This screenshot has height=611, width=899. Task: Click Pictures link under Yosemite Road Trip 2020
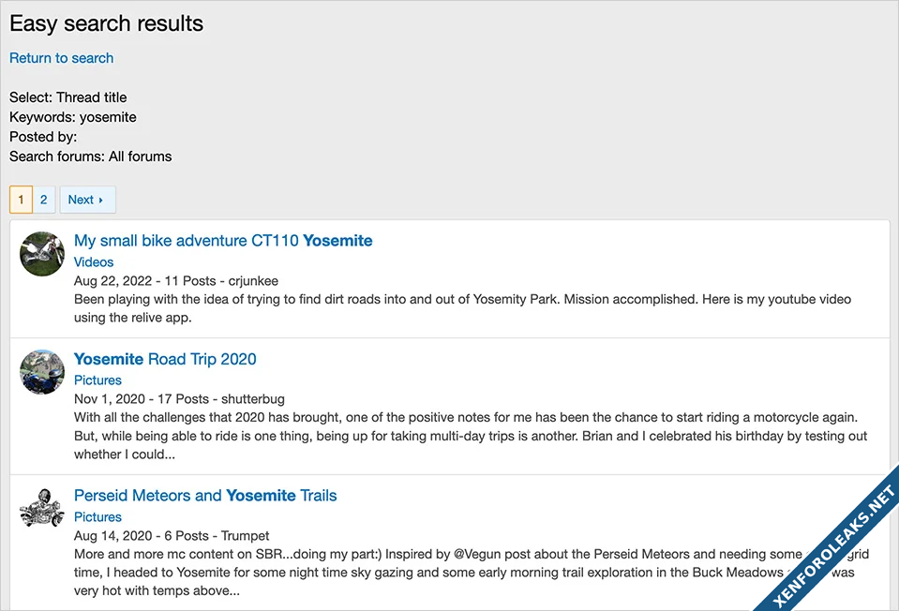(97, 380)
